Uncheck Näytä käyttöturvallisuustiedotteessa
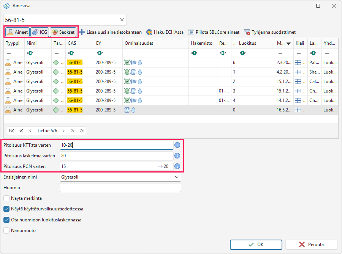The image size is (342, 254). pos(6,209)
